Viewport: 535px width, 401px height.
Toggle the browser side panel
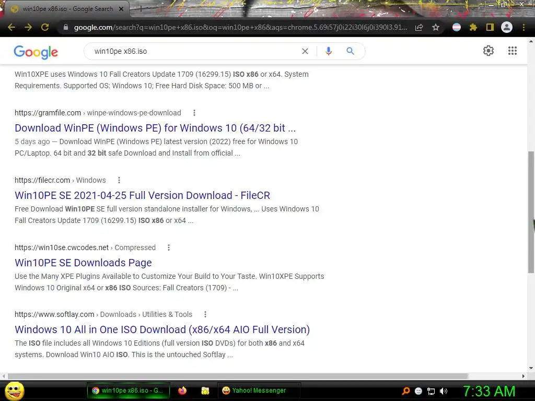[x=490, y=27]
